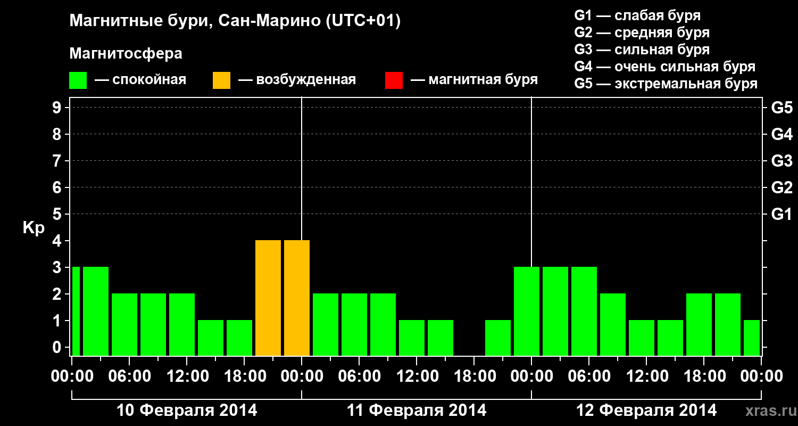Click the 'G4 — очень сильная буря' legend line
The height and width of the screenshot is (426, 798).
[x=665, y=67]
